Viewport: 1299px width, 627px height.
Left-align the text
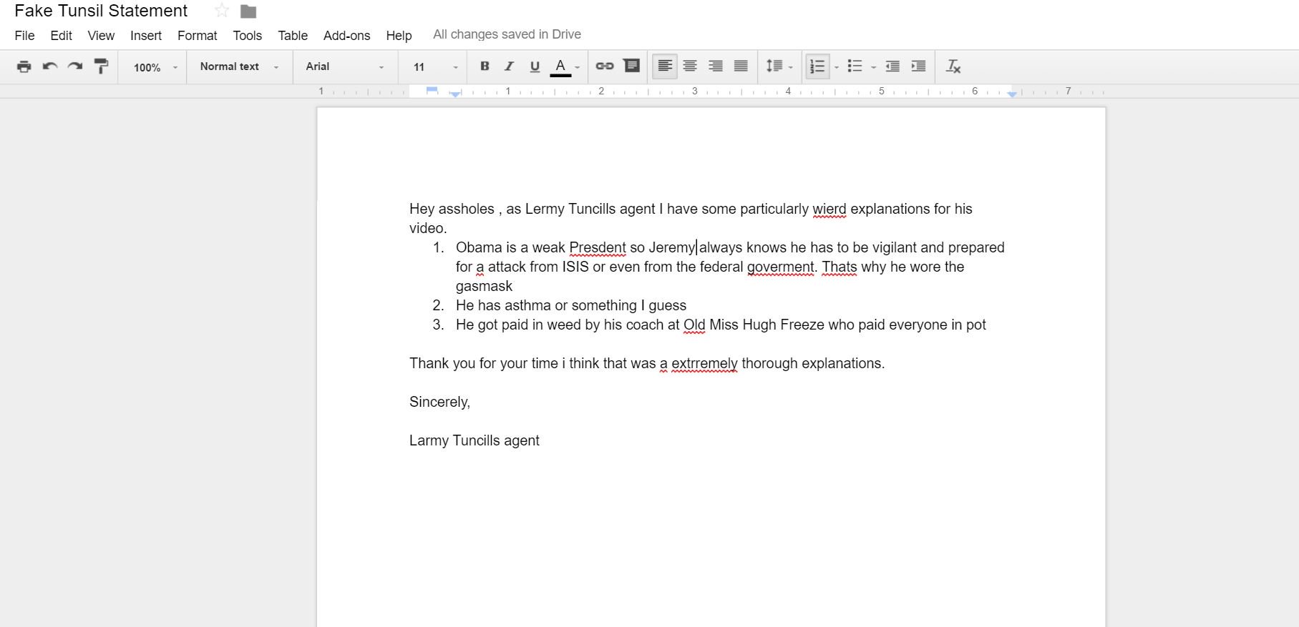coord(665,66)
